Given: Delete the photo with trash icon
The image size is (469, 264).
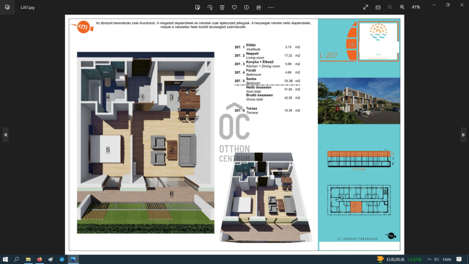Looking at the screenshot, I should click(222, 7).
